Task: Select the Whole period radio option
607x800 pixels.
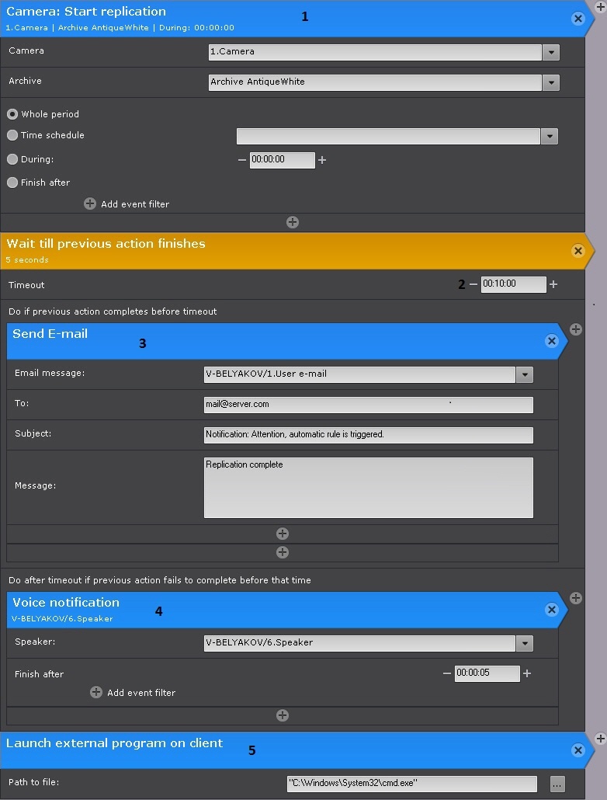Action: click(12, 114)
